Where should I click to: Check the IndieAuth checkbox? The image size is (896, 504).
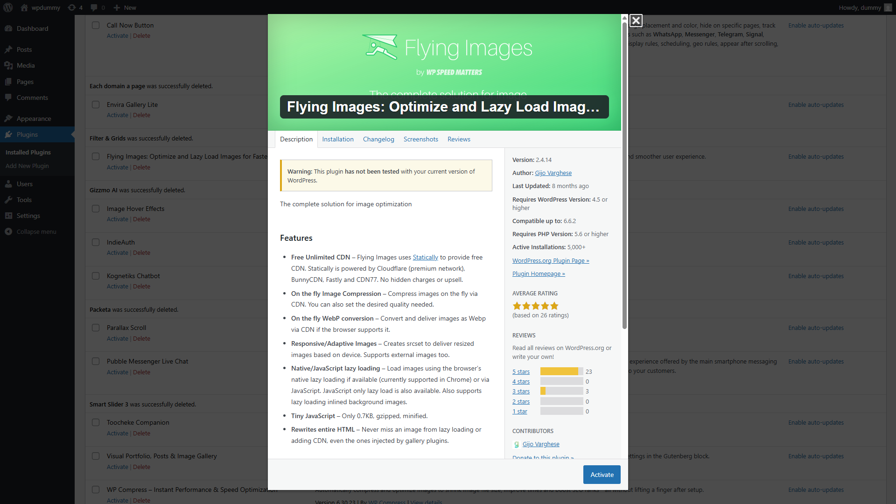click(96, 242)
